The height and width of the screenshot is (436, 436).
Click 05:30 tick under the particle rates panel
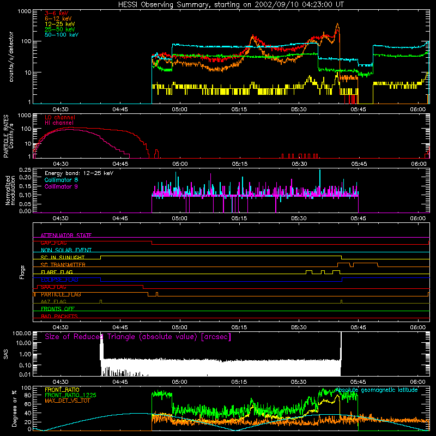299,164
